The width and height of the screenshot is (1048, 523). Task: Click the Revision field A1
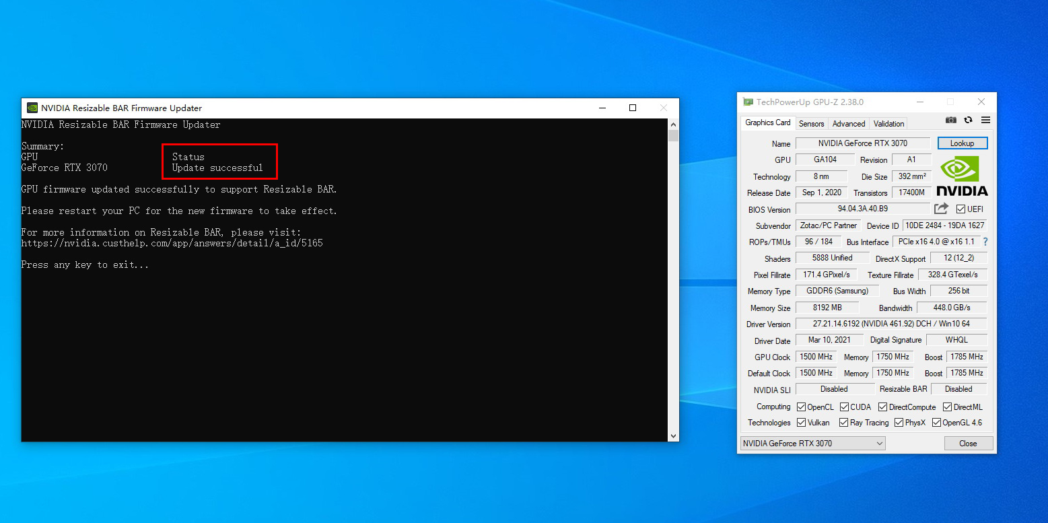click(x=911, y=160)
